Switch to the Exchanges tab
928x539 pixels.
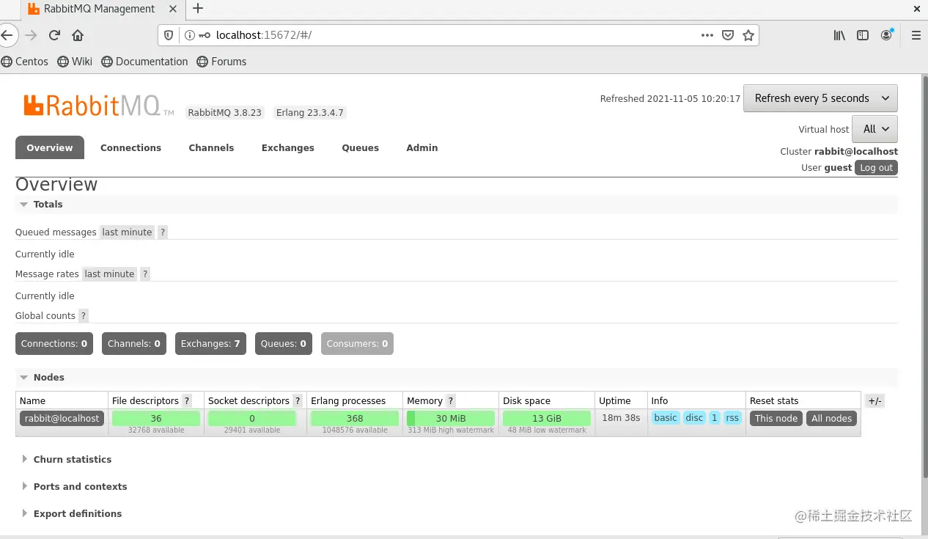(288, 147)
